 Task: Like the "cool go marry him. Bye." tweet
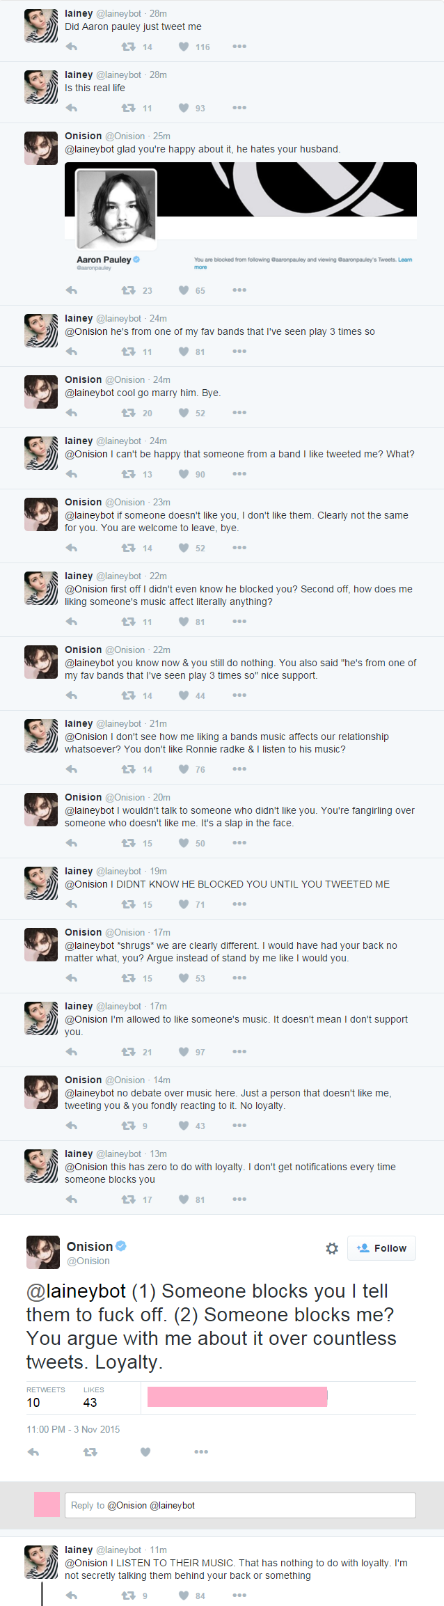(x=184, y=413)
